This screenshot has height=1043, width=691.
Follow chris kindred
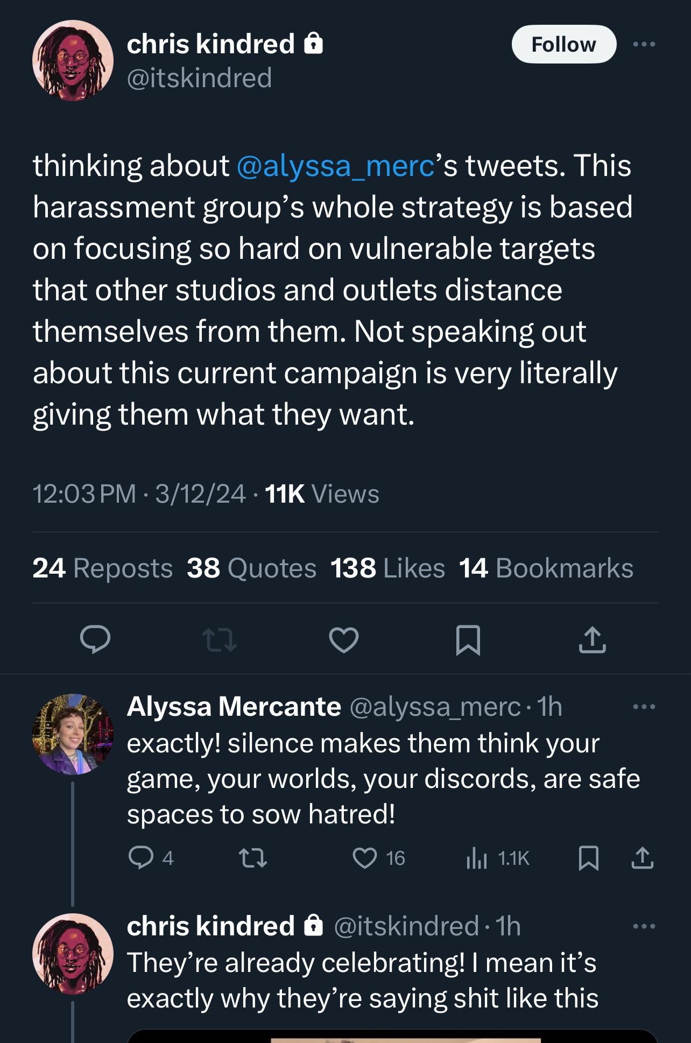[563, 44]
